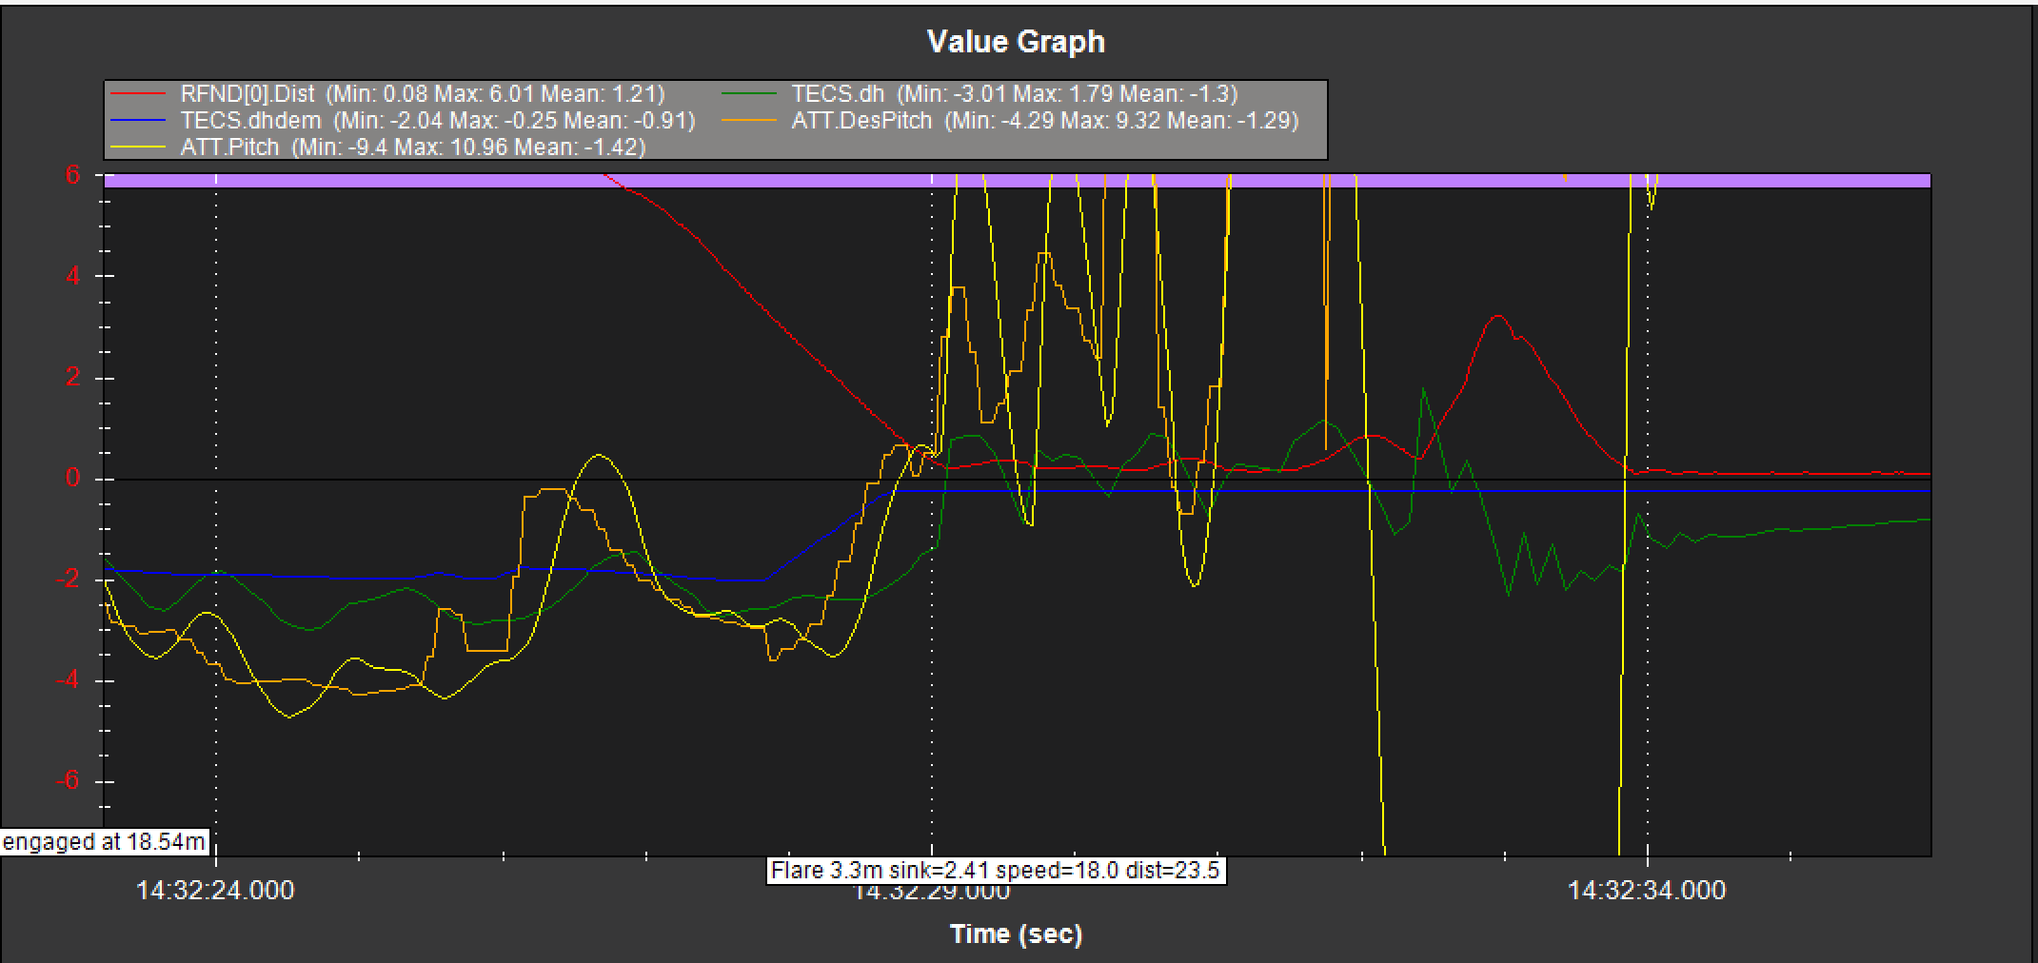Viewport: 2038px width, 963px height.
Task: Select the TECS.dh legend entry
Action: pyautogui.click(x=1014, y=93)
